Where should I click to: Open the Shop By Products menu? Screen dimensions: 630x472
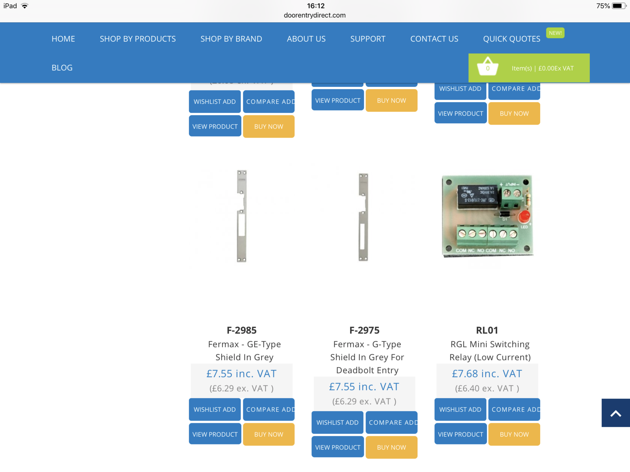click(x=137, y=39)
